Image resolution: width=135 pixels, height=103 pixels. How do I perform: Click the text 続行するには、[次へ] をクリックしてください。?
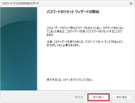[70, 80]
